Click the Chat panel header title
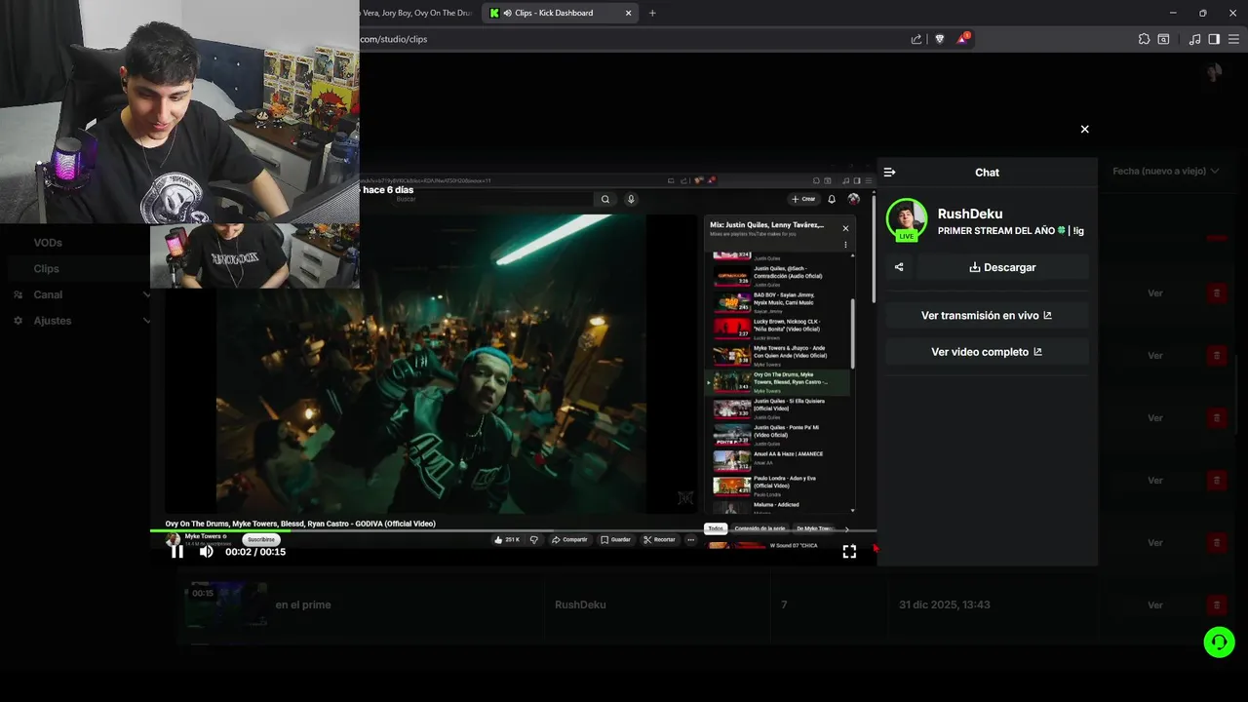 tap(987, 173)
